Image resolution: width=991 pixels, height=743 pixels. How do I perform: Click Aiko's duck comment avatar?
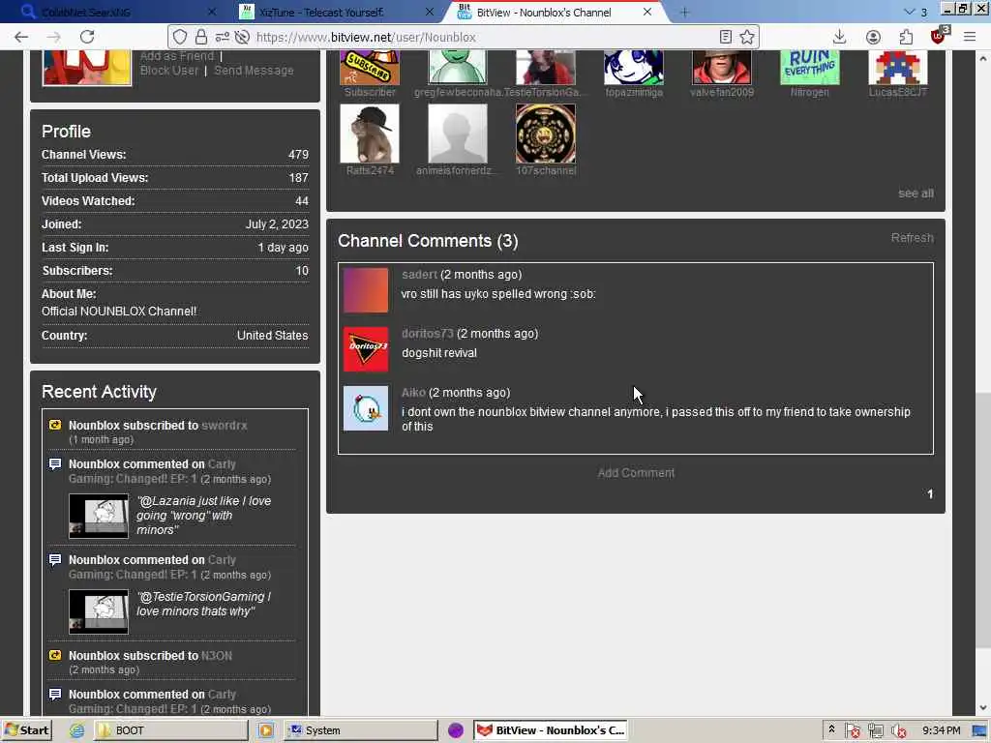[x=365, y=408]
